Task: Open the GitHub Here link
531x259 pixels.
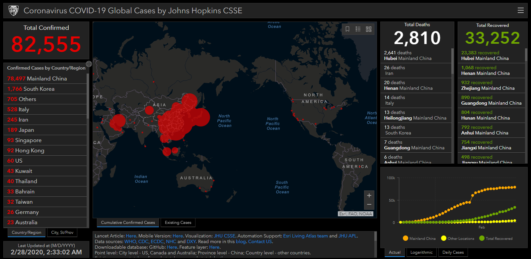Action: 172,247
